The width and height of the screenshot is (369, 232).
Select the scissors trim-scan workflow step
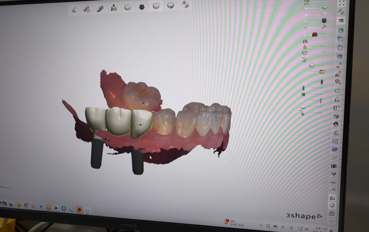[x=87, y=9]
